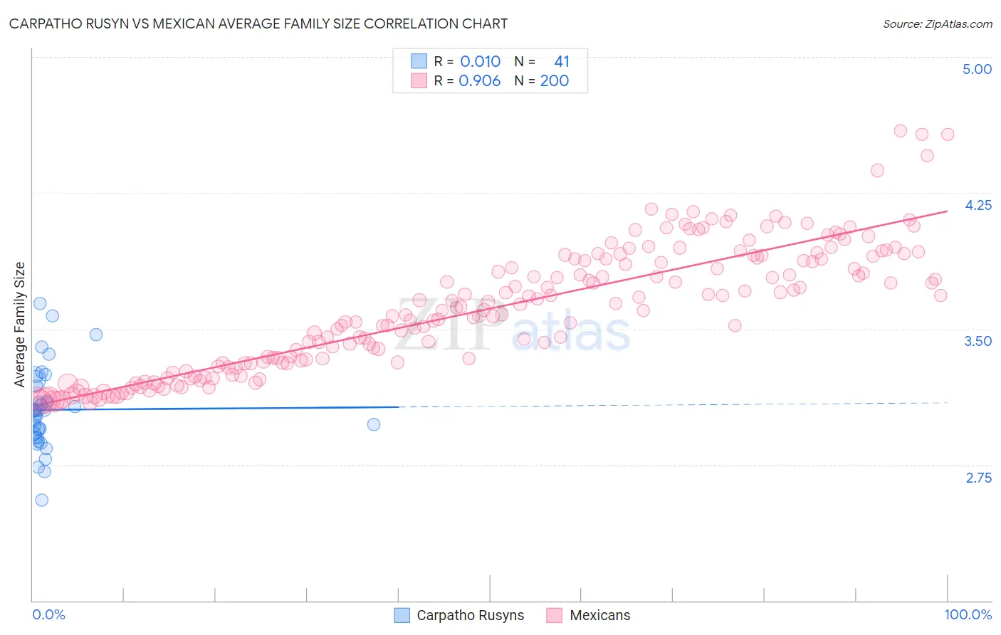
Task: Open the ZipAtlas.com source link
Action: tap(938, 23)
